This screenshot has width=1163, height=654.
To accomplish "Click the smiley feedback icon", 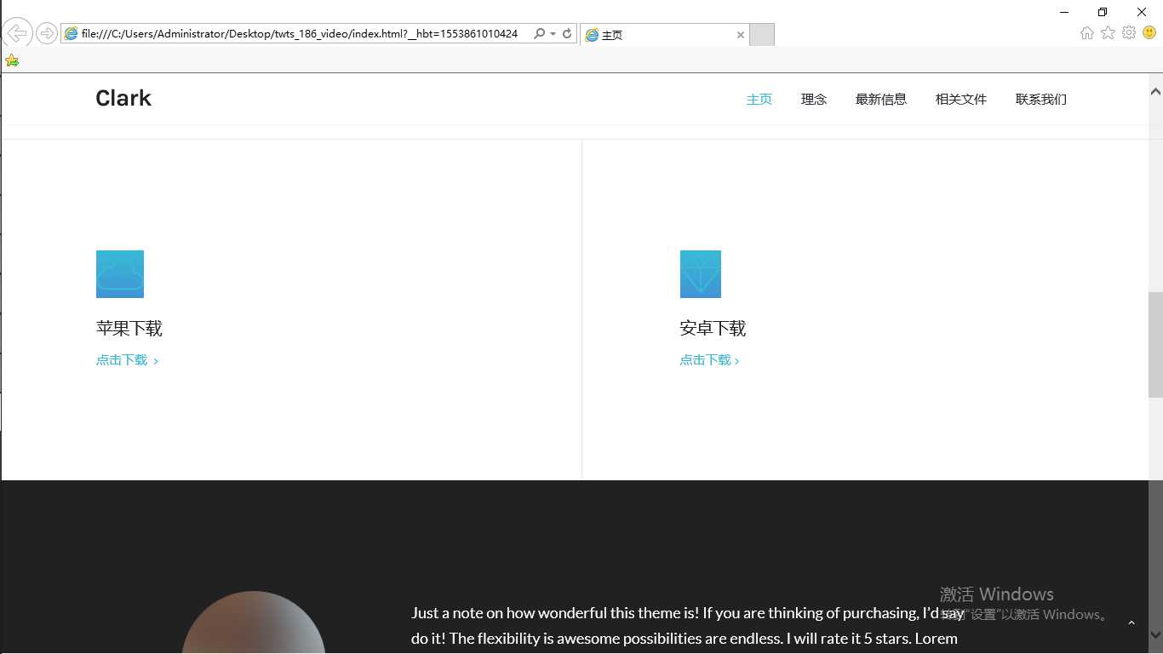I will pyautogui.click(x=1149, y=32).
